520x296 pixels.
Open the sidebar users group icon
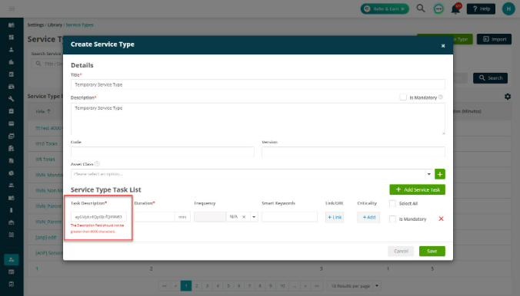coord(12,186)
